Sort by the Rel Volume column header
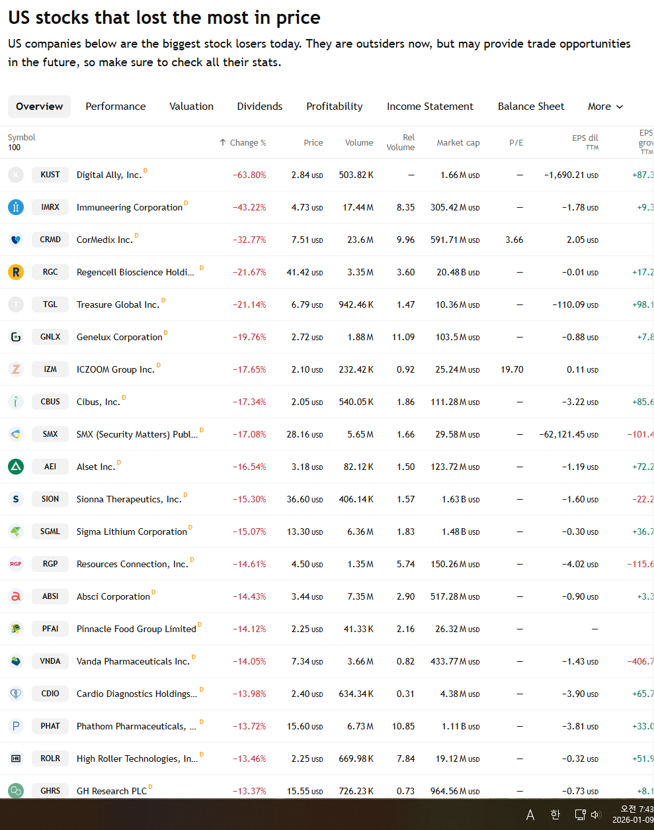Viewport: 654px width, 830px height. click(x=401, y=142)
